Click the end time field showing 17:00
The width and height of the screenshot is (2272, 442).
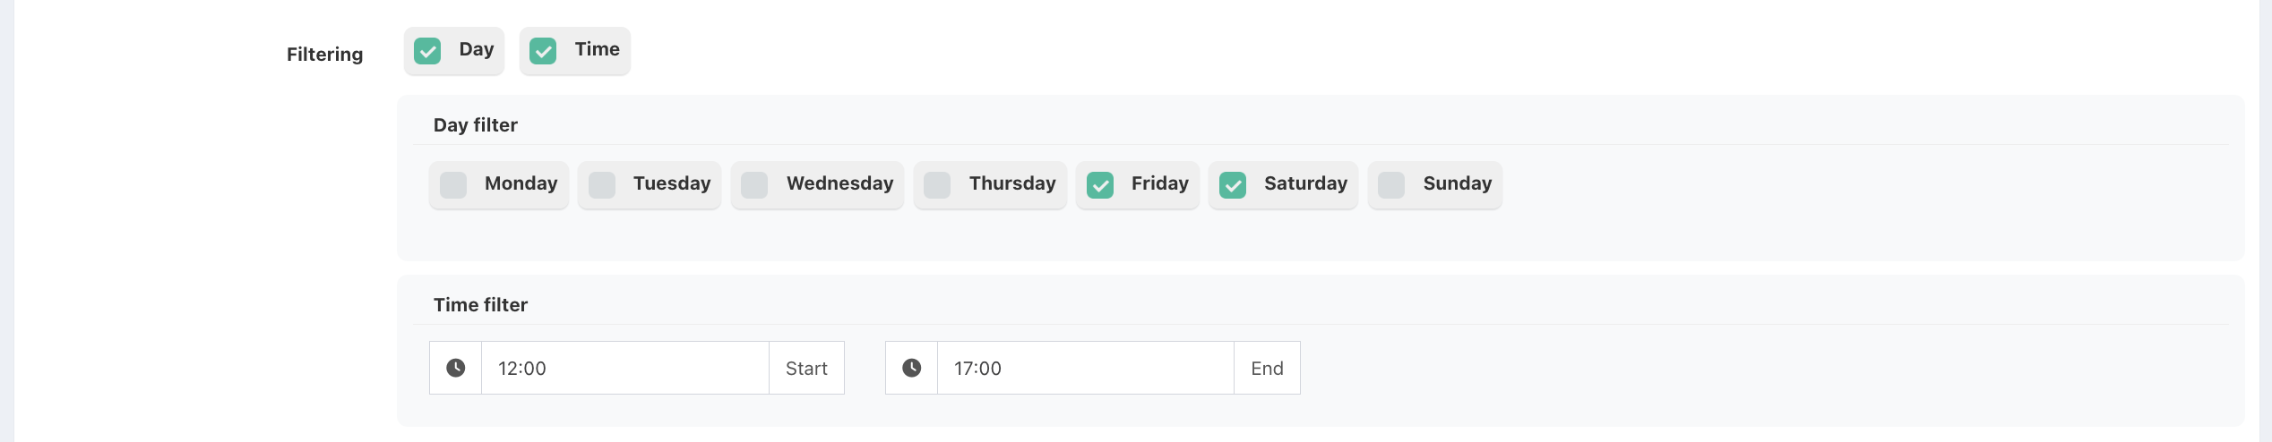pyautogui.click(x=1085, y=368)
